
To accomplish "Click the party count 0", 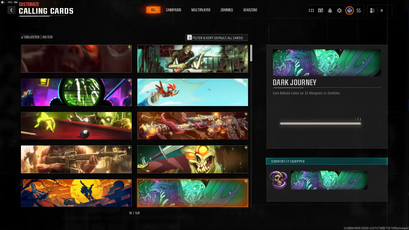I will pos(381,10).
